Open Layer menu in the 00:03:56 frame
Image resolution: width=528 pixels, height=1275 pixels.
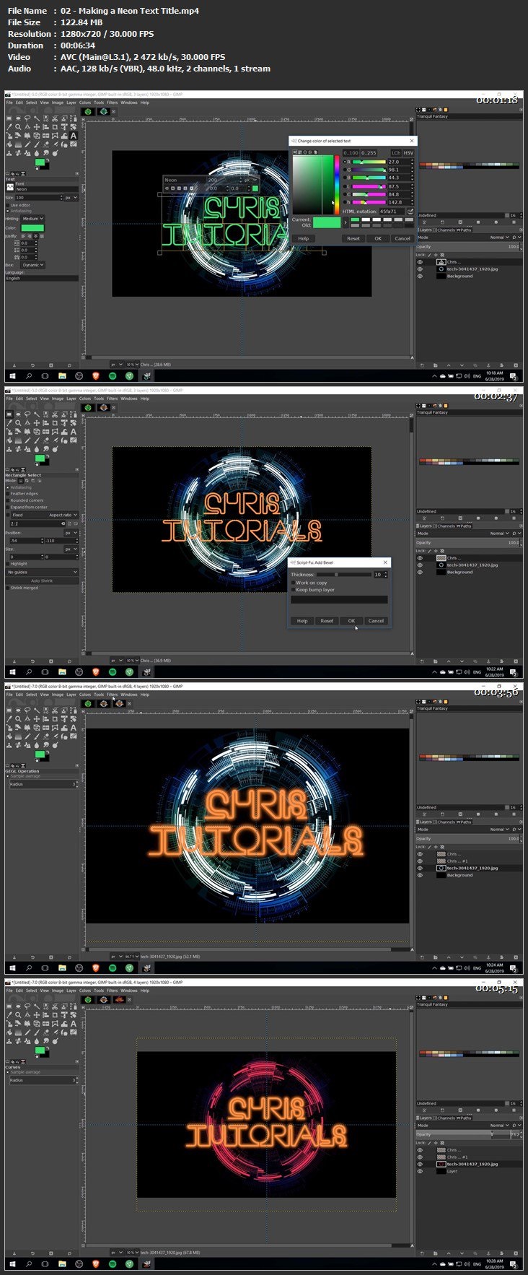pyautogui.click(x=71, y=695)
